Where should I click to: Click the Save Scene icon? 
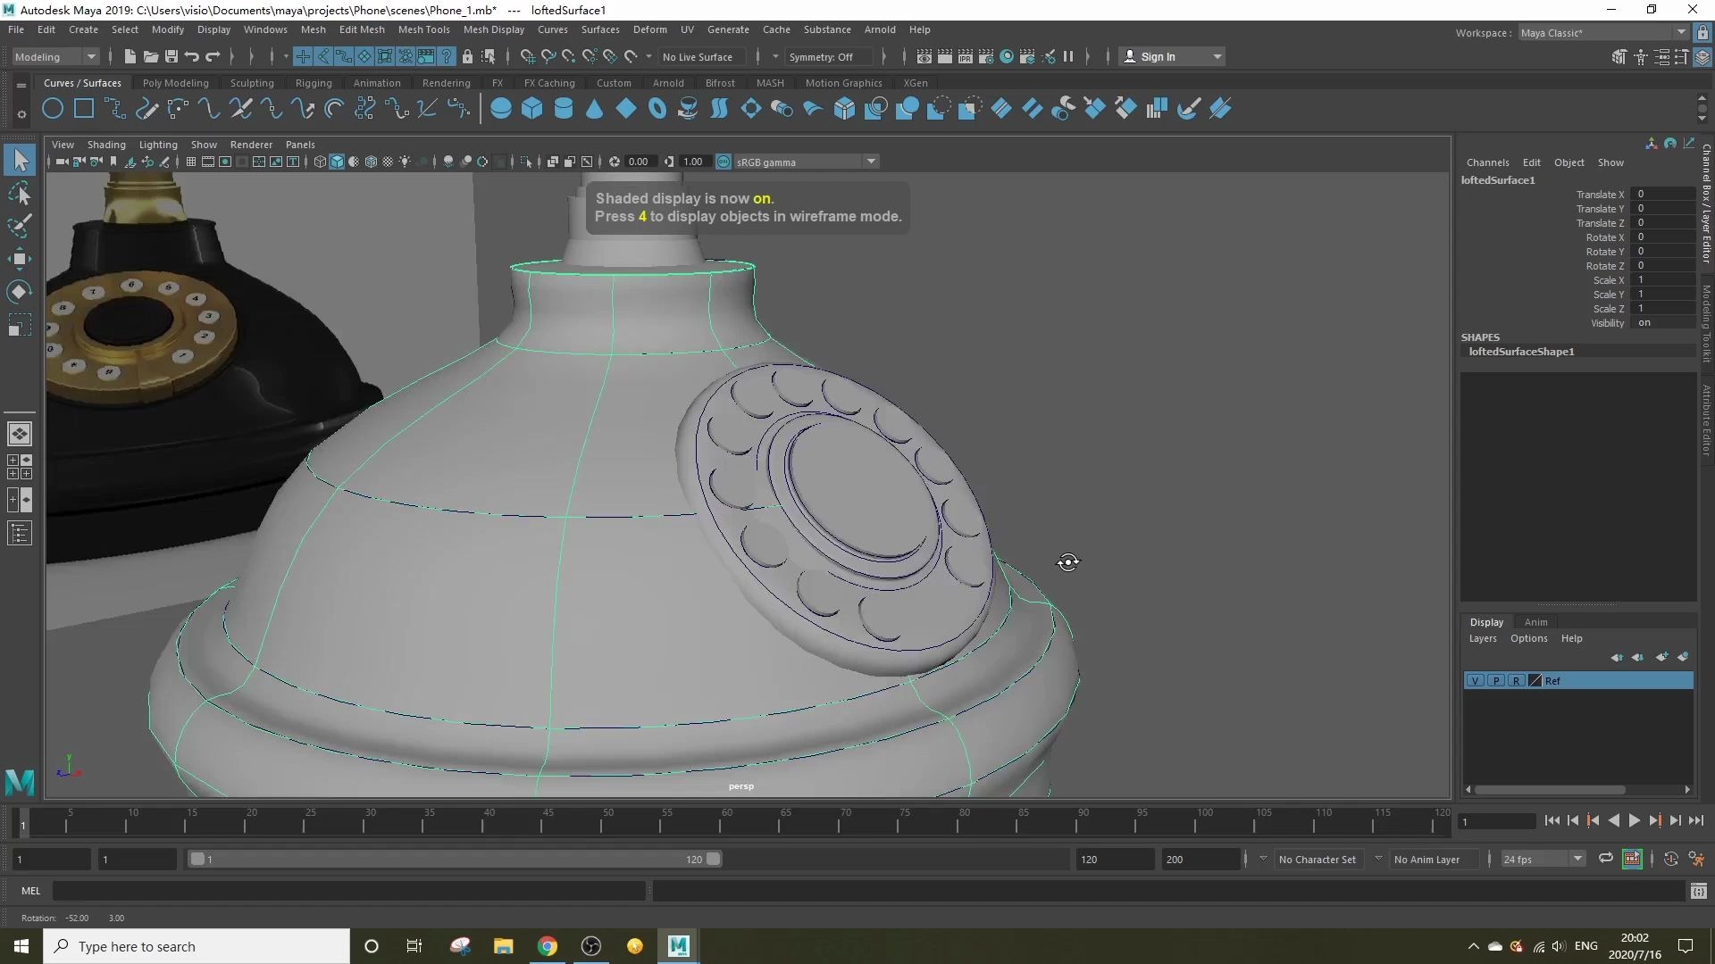coord(171,56)
